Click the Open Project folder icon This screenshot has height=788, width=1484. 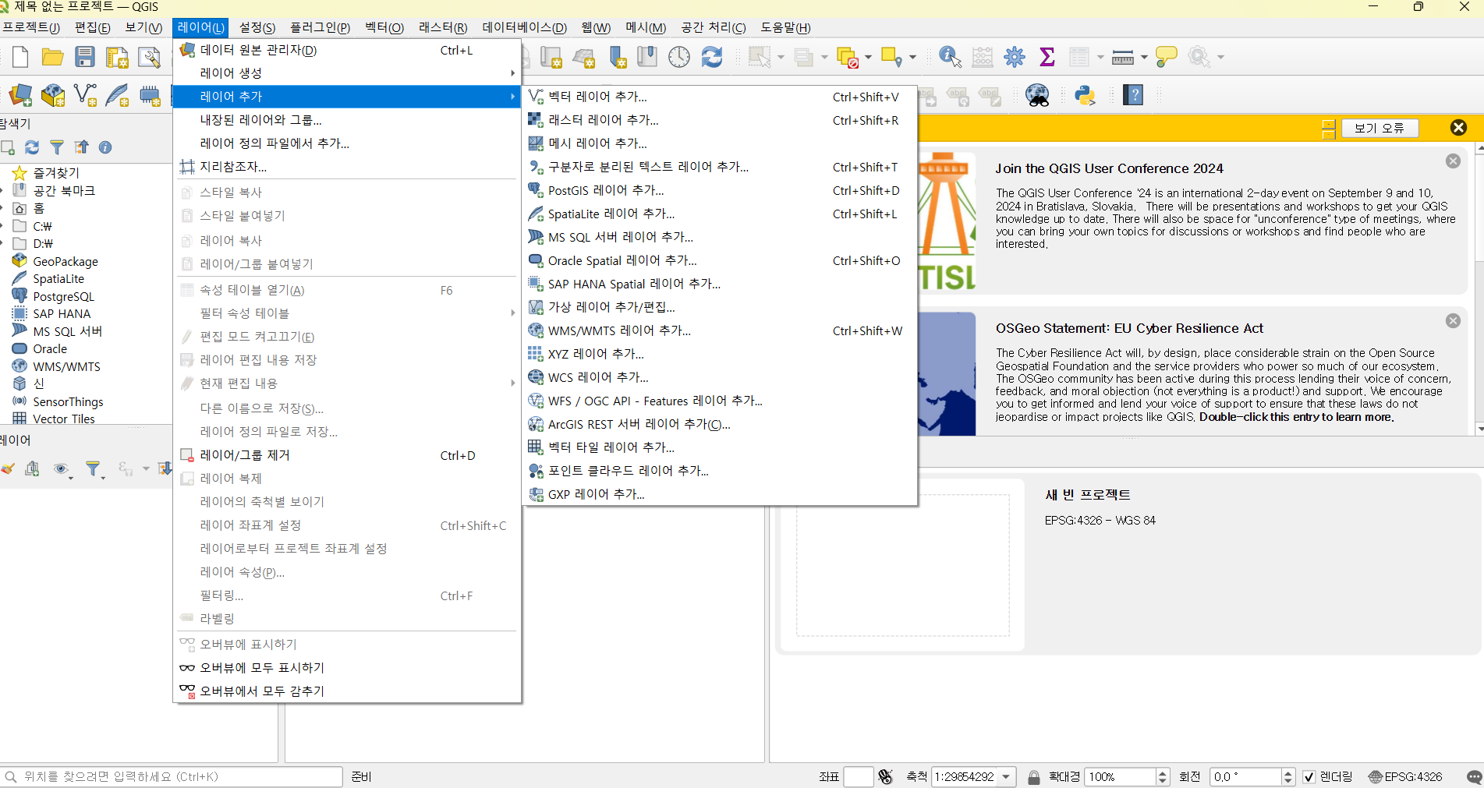[52, 57]
